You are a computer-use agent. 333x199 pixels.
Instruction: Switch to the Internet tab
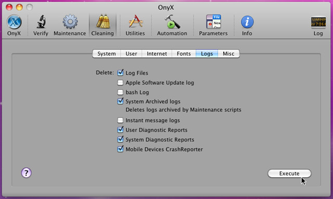pyautogui.click(x=157, y=54)
